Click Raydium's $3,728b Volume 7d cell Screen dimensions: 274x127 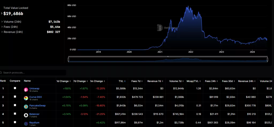(x=179, y=123)
